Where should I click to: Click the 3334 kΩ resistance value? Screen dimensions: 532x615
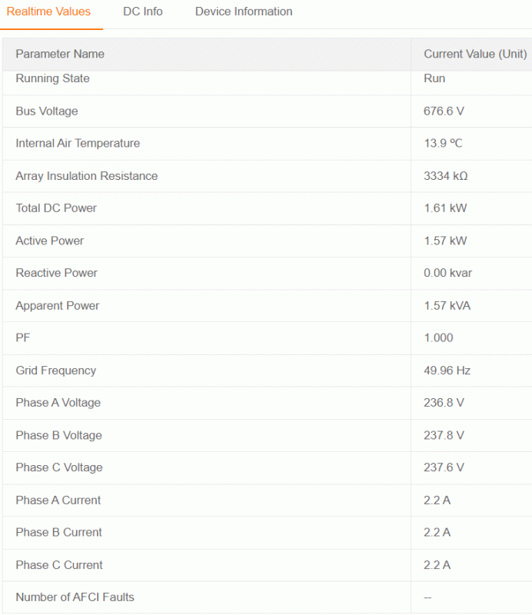[446, 176]
